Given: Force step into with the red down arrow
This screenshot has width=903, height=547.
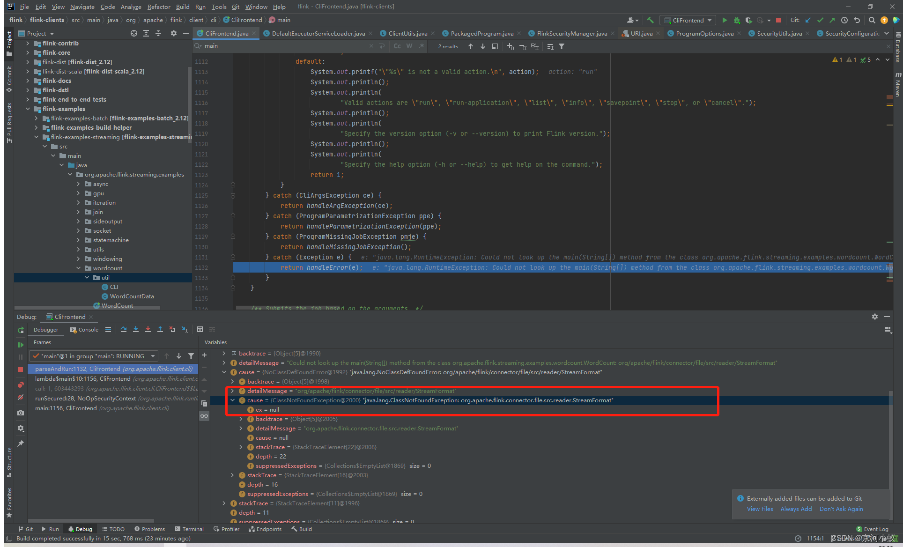Looking at the screenshot, I should (148, 329).
